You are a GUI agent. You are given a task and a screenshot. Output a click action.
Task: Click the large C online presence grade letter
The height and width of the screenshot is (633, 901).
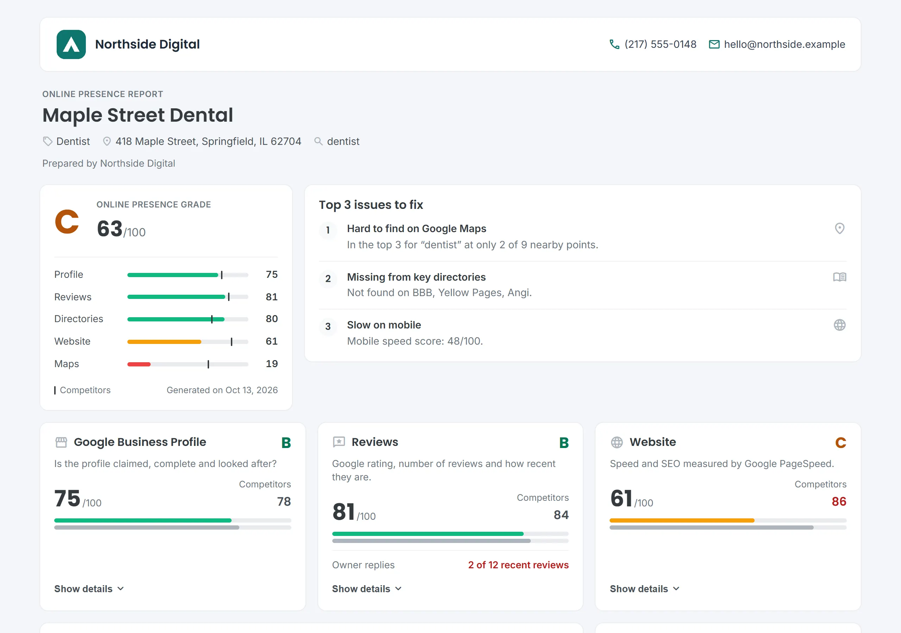[67, 222]
